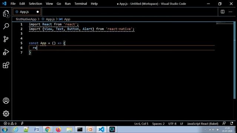Expand firstNativeApp breadcrumb
237x133 pixels.
pos(26,19)
